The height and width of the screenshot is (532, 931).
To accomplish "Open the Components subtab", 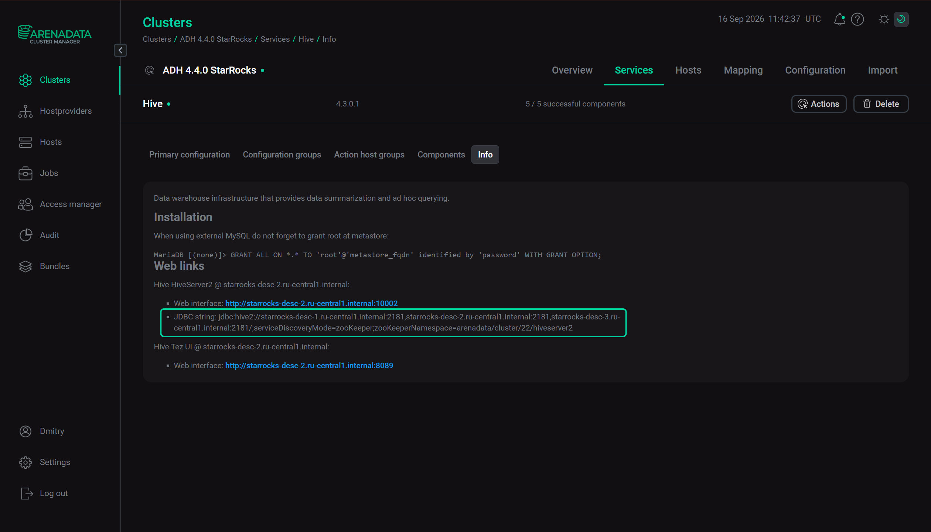I will pos(441,155).
